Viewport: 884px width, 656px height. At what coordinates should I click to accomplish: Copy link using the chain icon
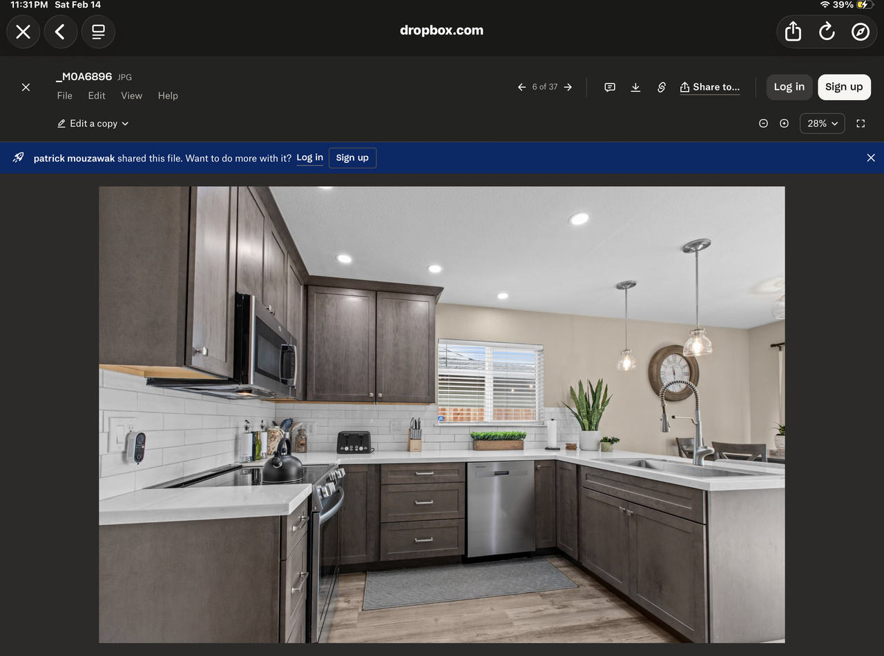click(x=661, y=87)
